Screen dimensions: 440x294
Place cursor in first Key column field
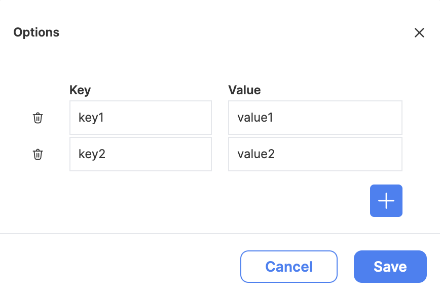click(140, 118)
